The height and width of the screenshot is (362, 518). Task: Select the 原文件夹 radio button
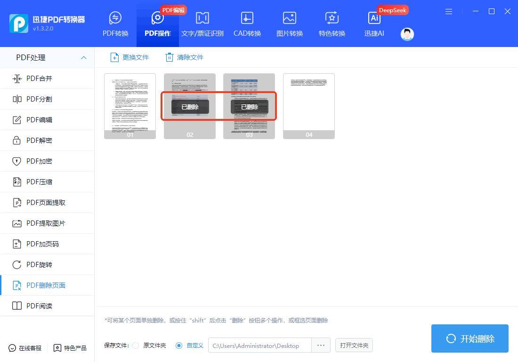(136, 346)
